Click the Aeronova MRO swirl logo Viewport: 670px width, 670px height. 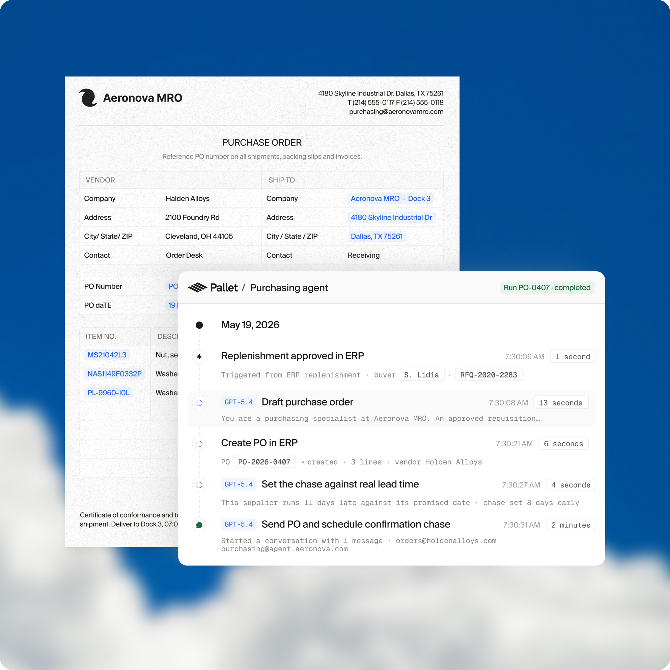tap(88, 97)
